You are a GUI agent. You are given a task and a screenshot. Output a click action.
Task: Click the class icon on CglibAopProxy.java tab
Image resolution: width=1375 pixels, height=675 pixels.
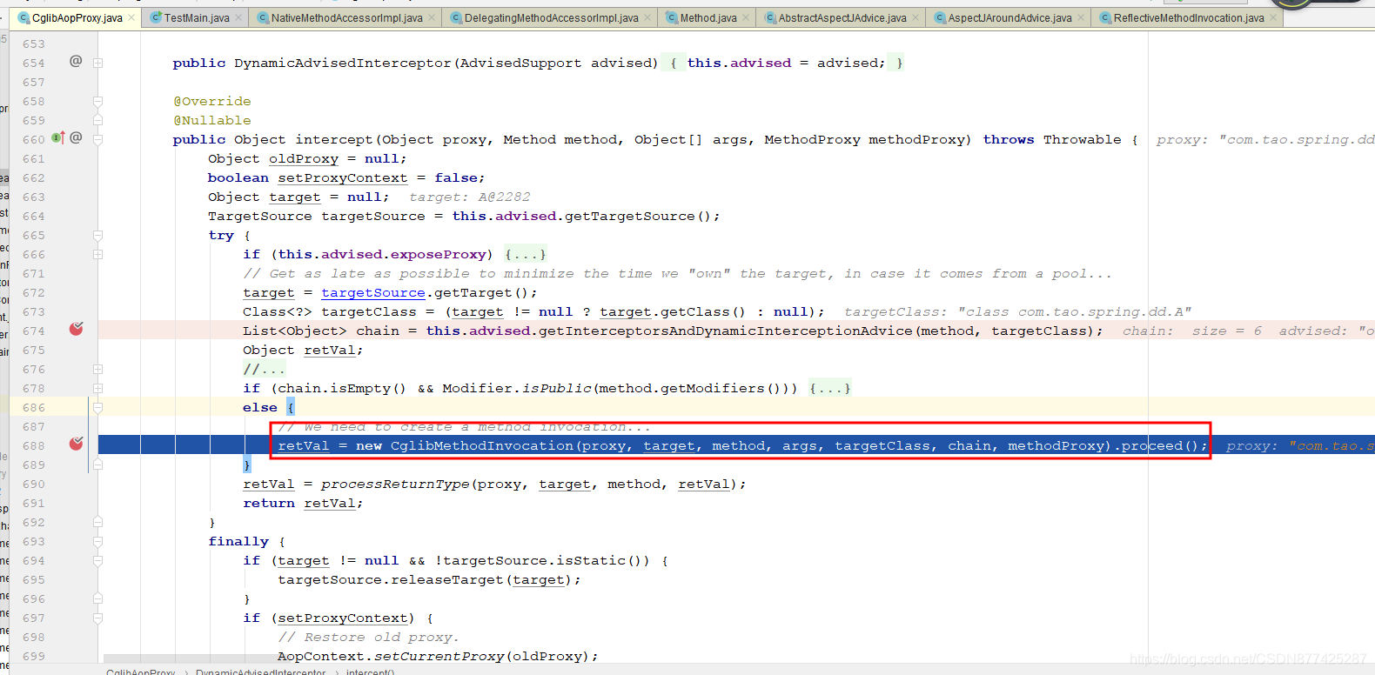24,17
